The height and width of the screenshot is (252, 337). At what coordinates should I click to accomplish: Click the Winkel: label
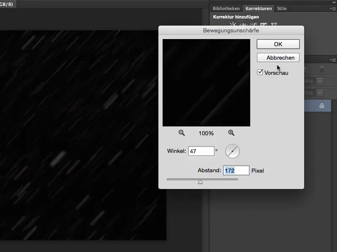[177, 151]
